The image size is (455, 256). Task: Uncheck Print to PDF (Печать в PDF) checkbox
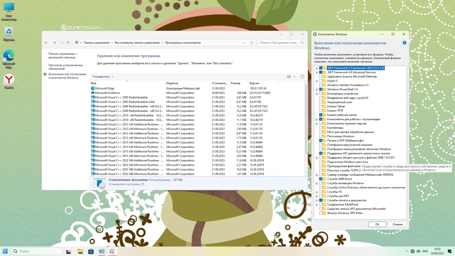[x=321, y=140]
